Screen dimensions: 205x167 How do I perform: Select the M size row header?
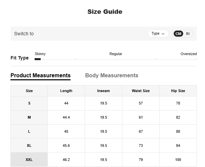pyautogui.click(x=29, y=117)
